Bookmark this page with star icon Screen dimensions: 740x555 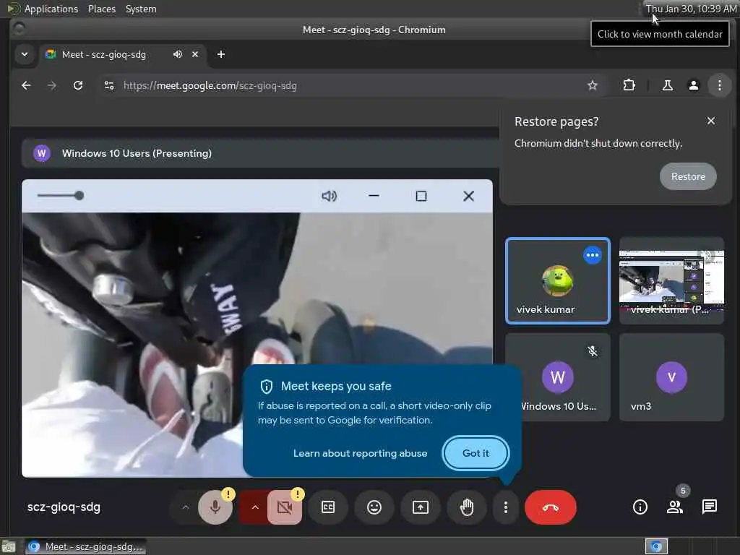593,85
